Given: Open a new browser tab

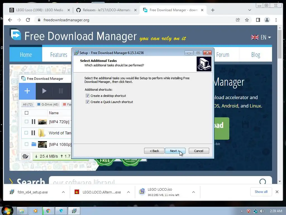Looking at the screenshot, I should coord(213,10).
